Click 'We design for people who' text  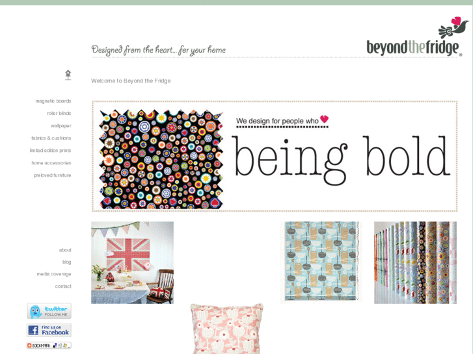click(x=277, y=121)
